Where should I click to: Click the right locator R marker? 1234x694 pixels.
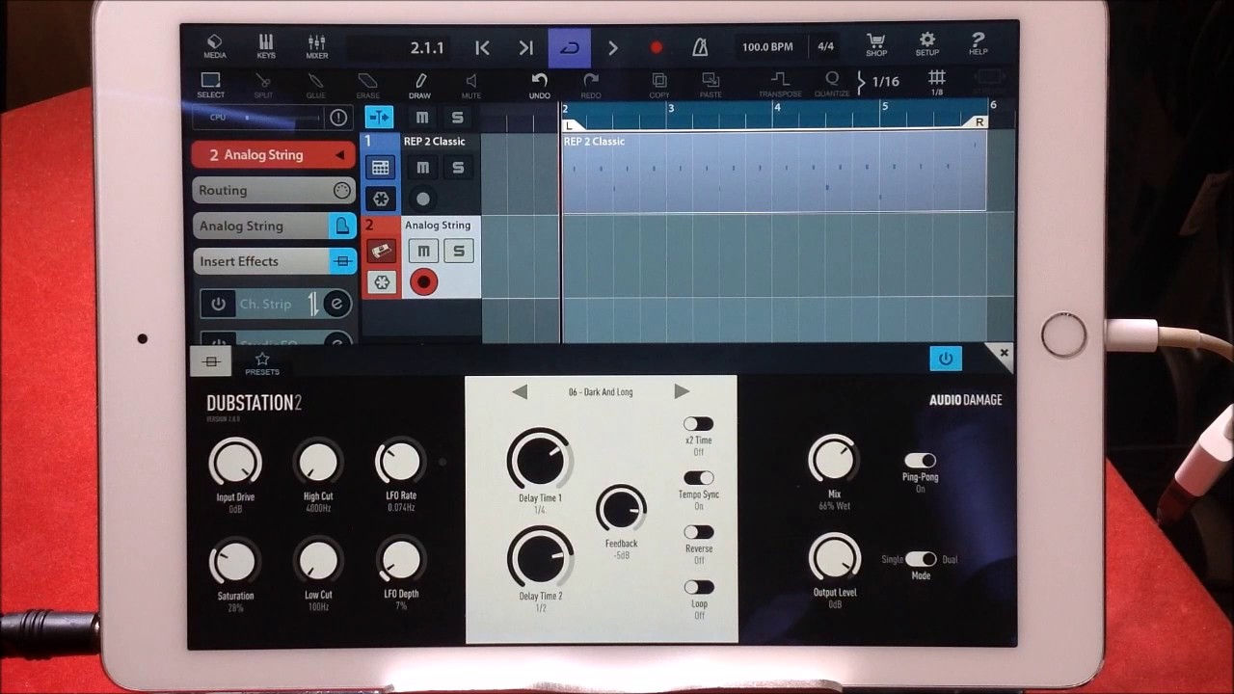978,122
